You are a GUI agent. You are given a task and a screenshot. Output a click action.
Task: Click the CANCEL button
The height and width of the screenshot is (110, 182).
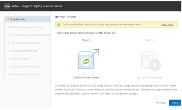click(161, 103)
